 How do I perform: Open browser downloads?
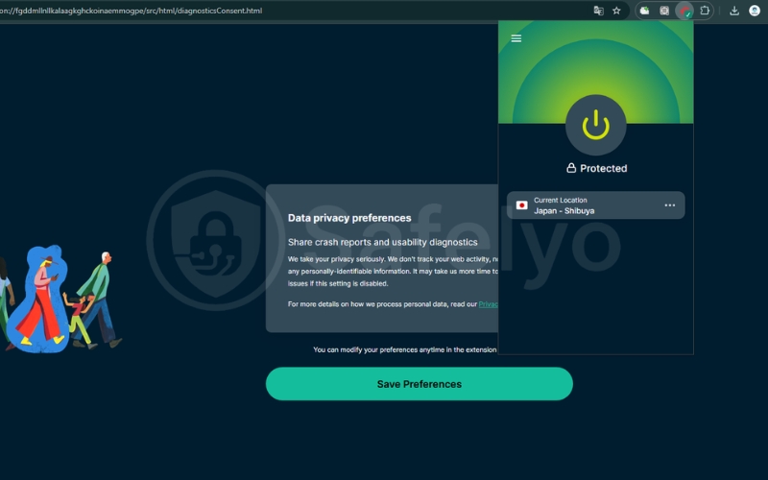tap(734, 11)
